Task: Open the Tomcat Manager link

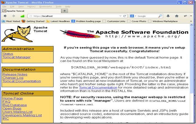Action: pos(17,57)
